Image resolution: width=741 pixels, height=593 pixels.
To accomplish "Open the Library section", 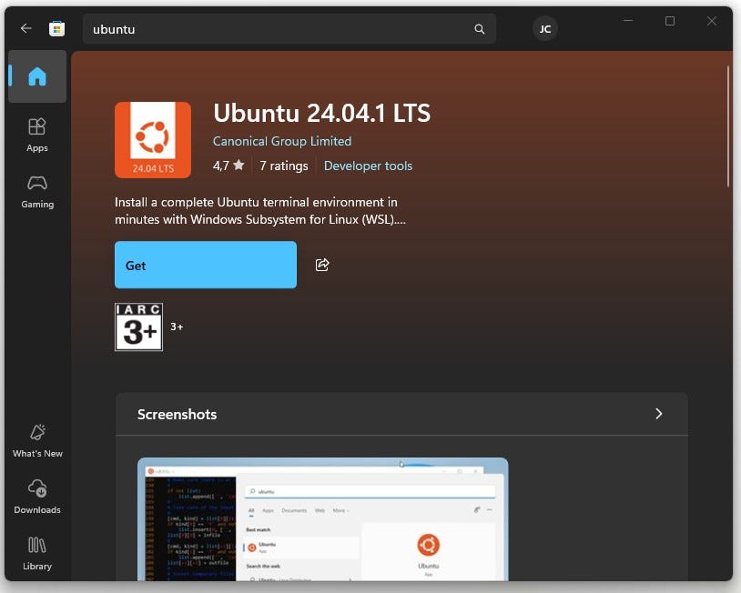I will coord(37,553).
